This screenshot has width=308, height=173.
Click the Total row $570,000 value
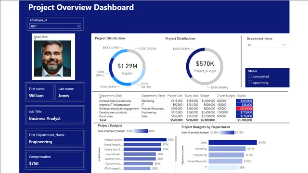tap(177, 120)
